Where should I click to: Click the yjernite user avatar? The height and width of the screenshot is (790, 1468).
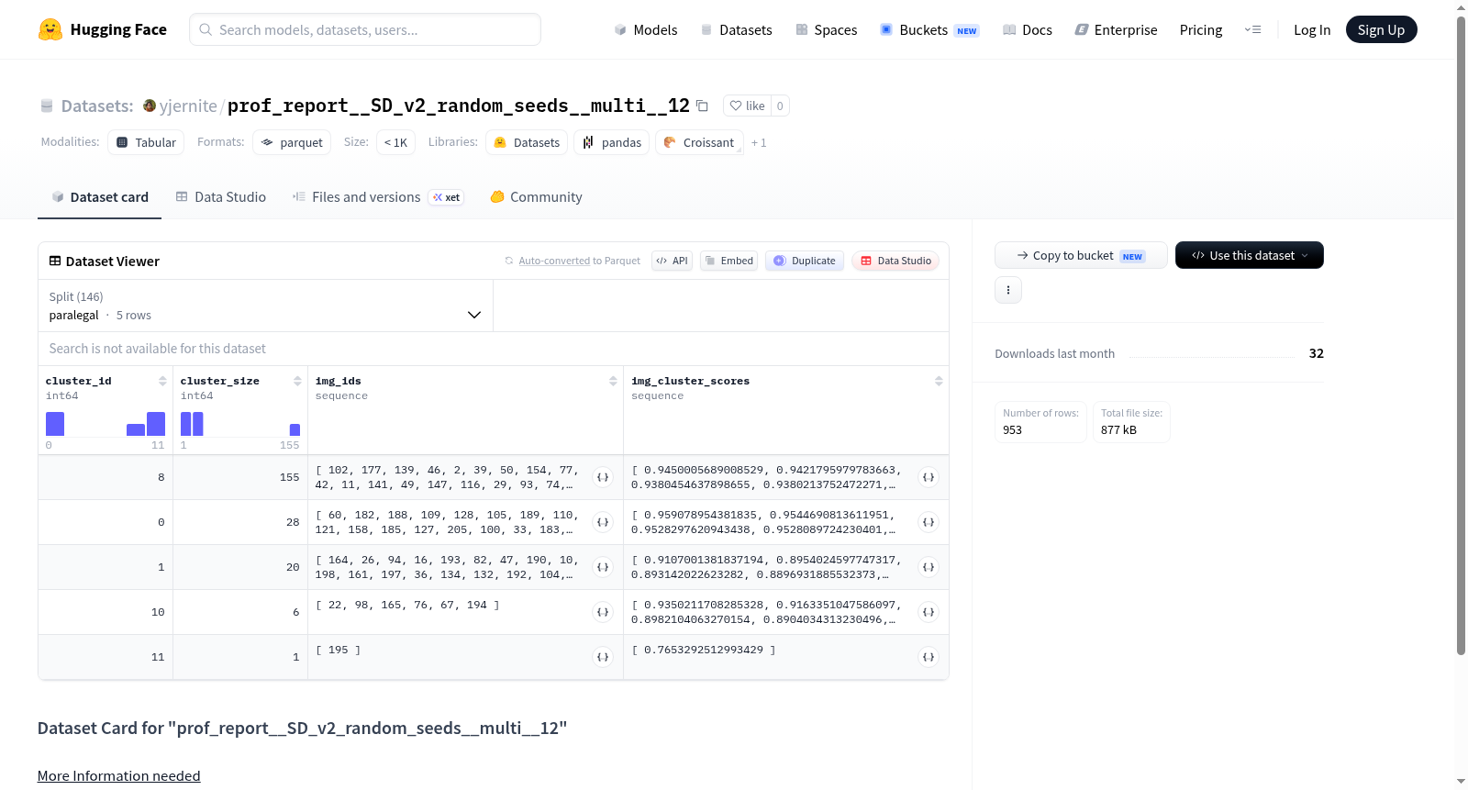tap(150, 106)
